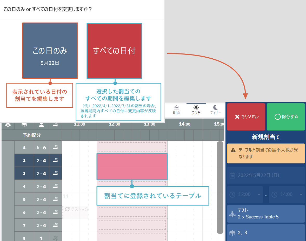Switch to the ディナー dinner tab

pyautogui.click(x=215, y=110)
